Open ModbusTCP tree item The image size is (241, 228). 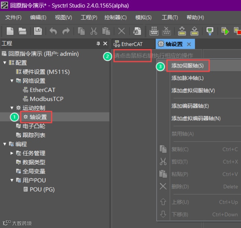[43, 99]
